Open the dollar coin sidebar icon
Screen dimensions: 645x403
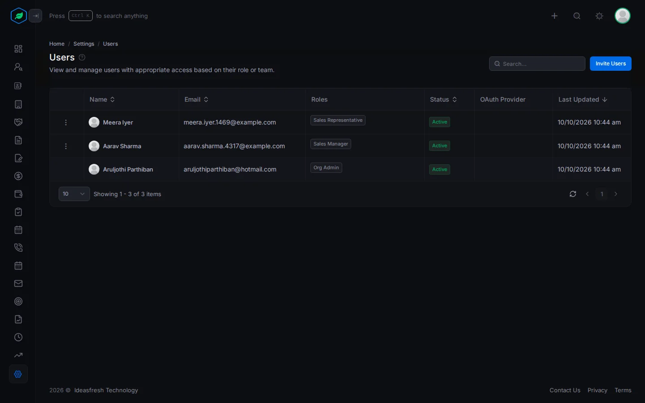tap(18, 176)
